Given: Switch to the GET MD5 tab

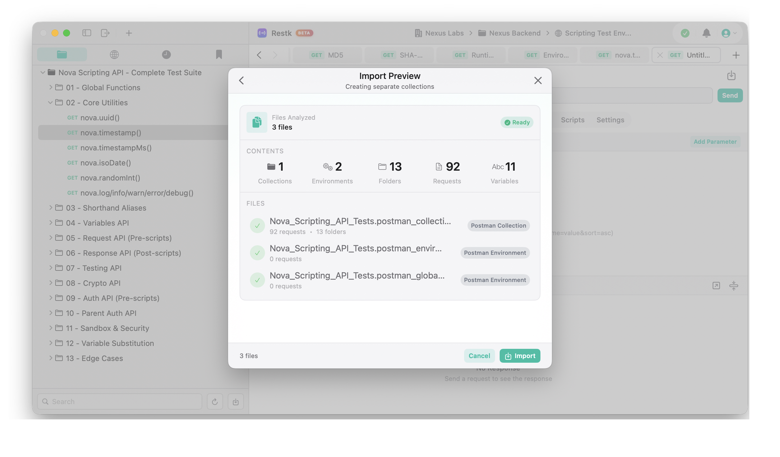Looking at the screenshot, I should (x=327, y=55).
